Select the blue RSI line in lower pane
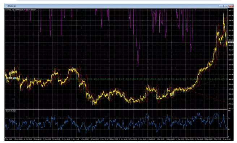Screen dimensions: 237x143 pyautogui.click(x=116, y=123)
